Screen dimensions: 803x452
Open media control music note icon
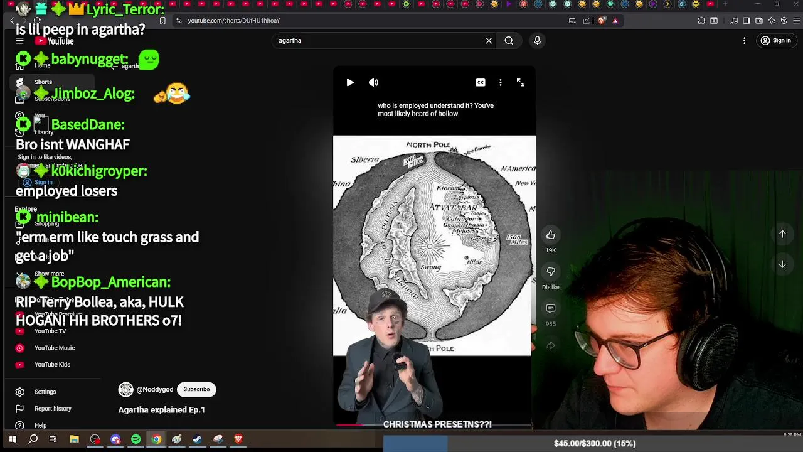(734, 21)
